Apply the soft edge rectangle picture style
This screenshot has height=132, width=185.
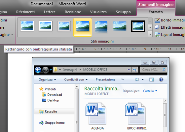tap(120, 26)
